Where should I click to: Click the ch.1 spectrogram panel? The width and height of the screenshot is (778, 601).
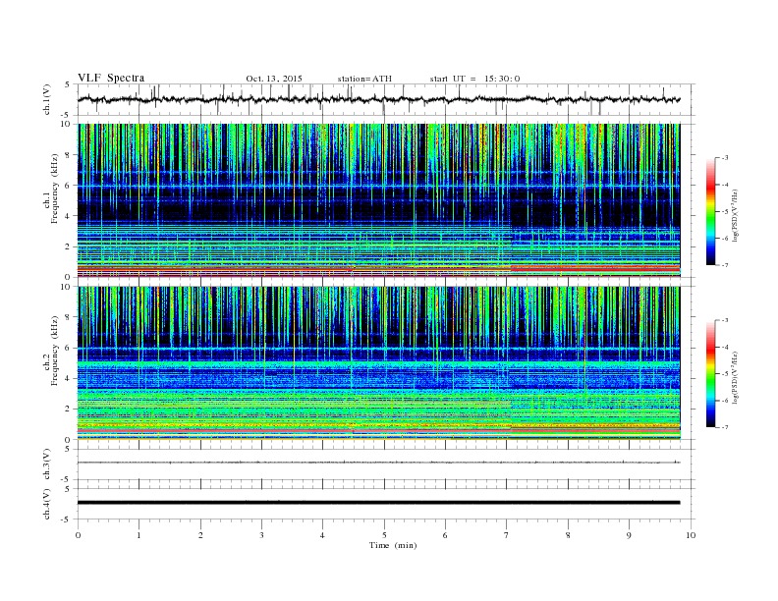pyautogui.click(x=378, y=200)
